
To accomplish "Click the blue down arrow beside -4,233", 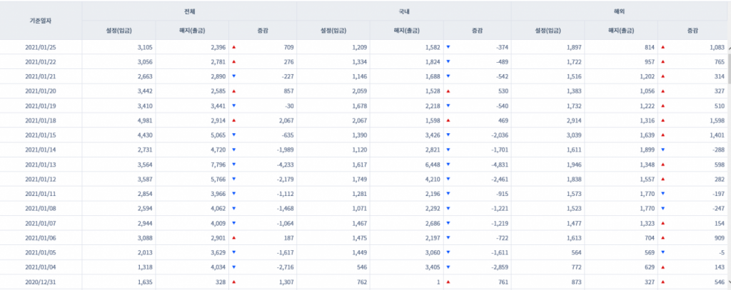I will click(x=233, y=165).
